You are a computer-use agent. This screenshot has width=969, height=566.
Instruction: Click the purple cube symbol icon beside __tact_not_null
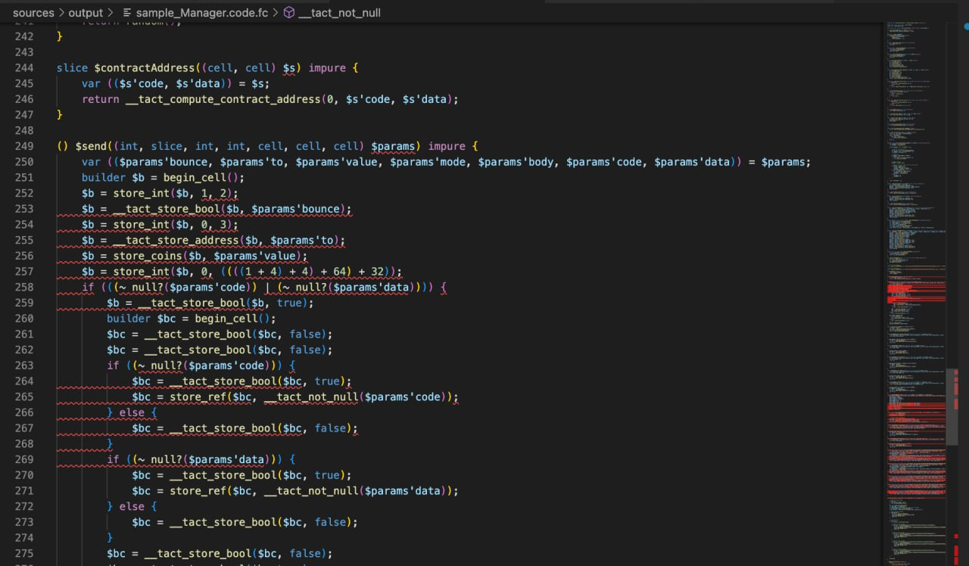(x=288, y=12)
